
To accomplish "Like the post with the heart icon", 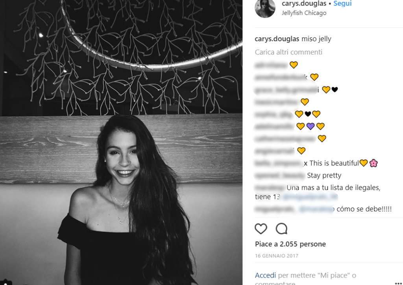I will pos(261,228).
